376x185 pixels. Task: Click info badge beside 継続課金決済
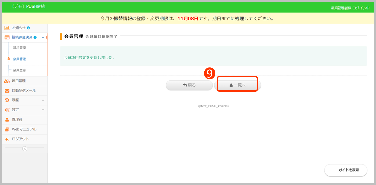click(x=35, y=37)
